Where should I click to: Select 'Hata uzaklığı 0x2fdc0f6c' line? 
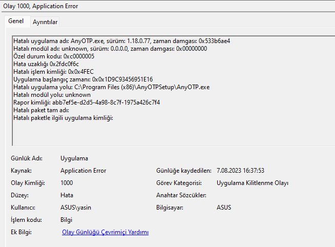pos(46,64)
